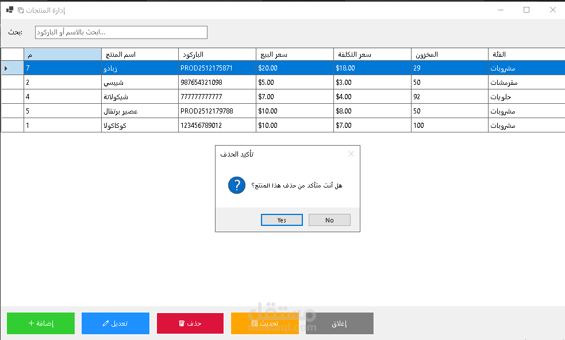The width and height of the screenshot is (565, 340).
Task: Sort by المخزون column header
Action: (449, 54)
